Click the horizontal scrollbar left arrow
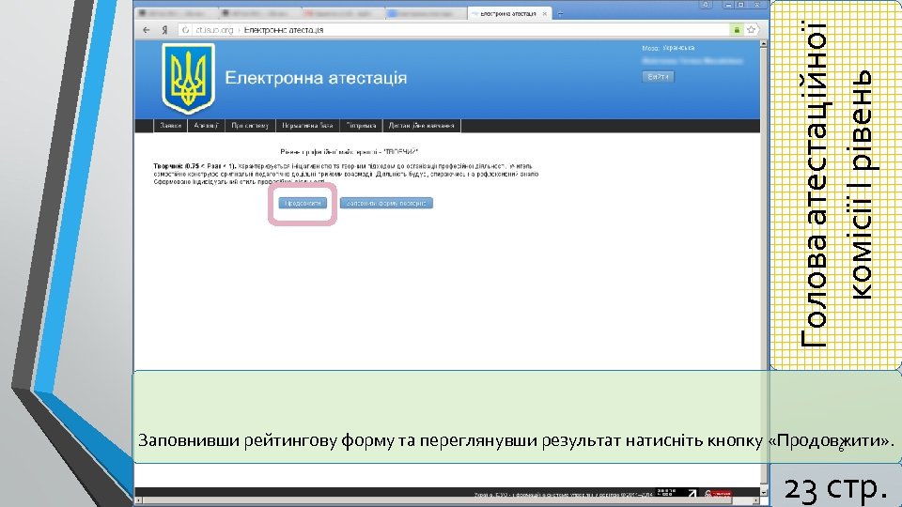The image size is (902, 507). pos(138,500)
